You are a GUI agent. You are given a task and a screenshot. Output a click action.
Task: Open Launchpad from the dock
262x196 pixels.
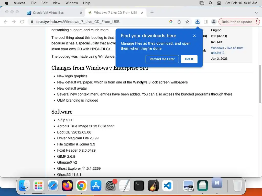coord(39,186)
